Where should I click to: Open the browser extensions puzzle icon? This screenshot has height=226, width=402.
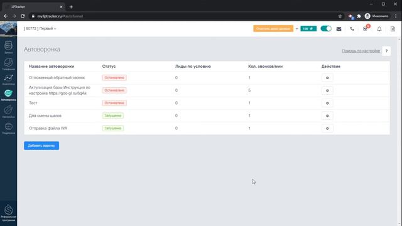click(359, 16)
